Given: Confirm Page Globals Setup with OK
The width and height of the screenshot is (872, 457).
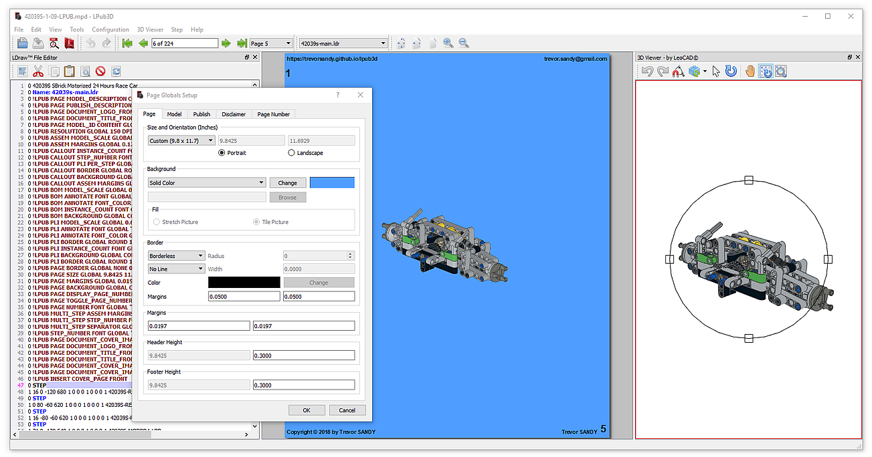Looking at the screenshot, I should point(307,410).
